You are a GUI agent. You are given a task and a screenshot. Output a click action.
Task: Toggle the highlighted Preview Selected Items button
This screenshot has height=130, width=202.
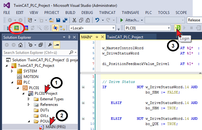point(56,45)
